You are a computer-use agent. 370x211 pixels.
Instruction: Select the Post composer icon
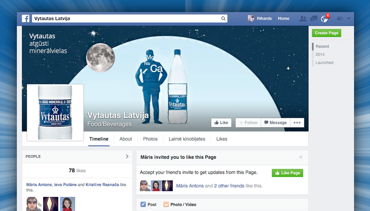(143, 204)
